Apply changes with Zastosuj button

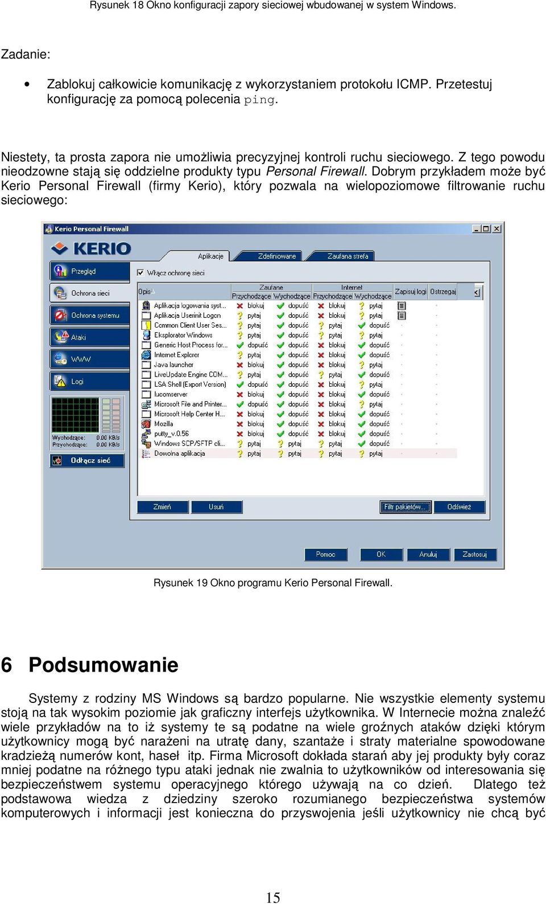pyautogui.click(x=474, y=554)
